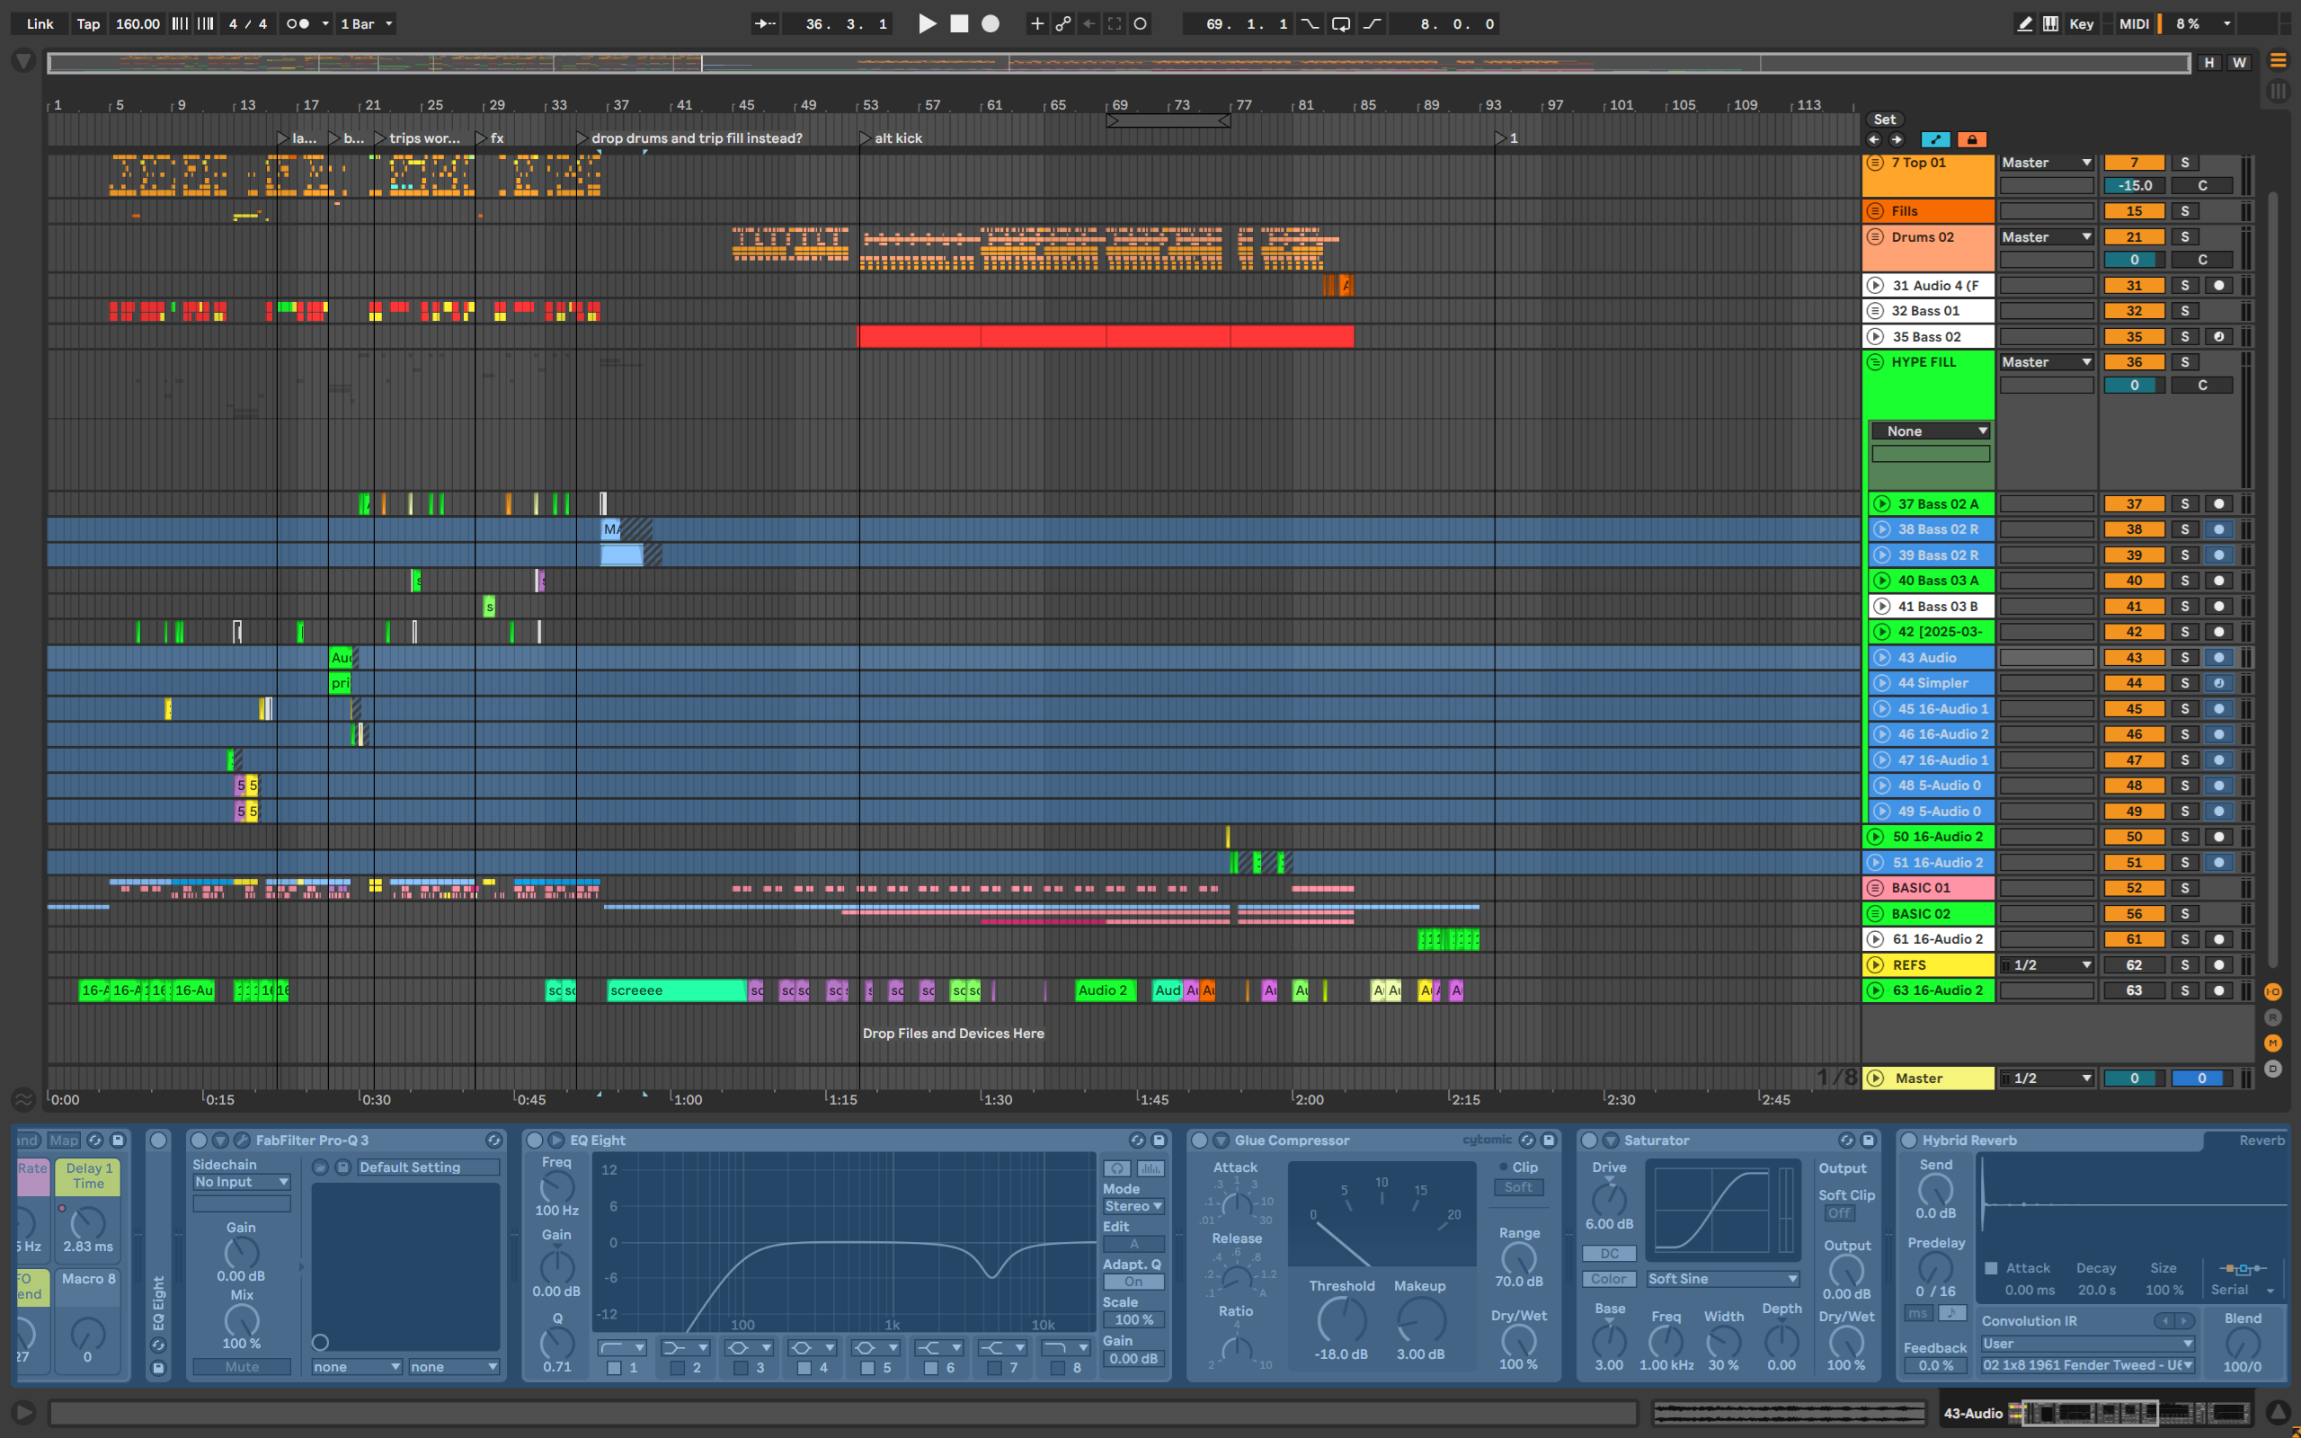The image size is (2301, 1438).
Task: Toggle the metronome button
Action: click(x=298, y=23)
